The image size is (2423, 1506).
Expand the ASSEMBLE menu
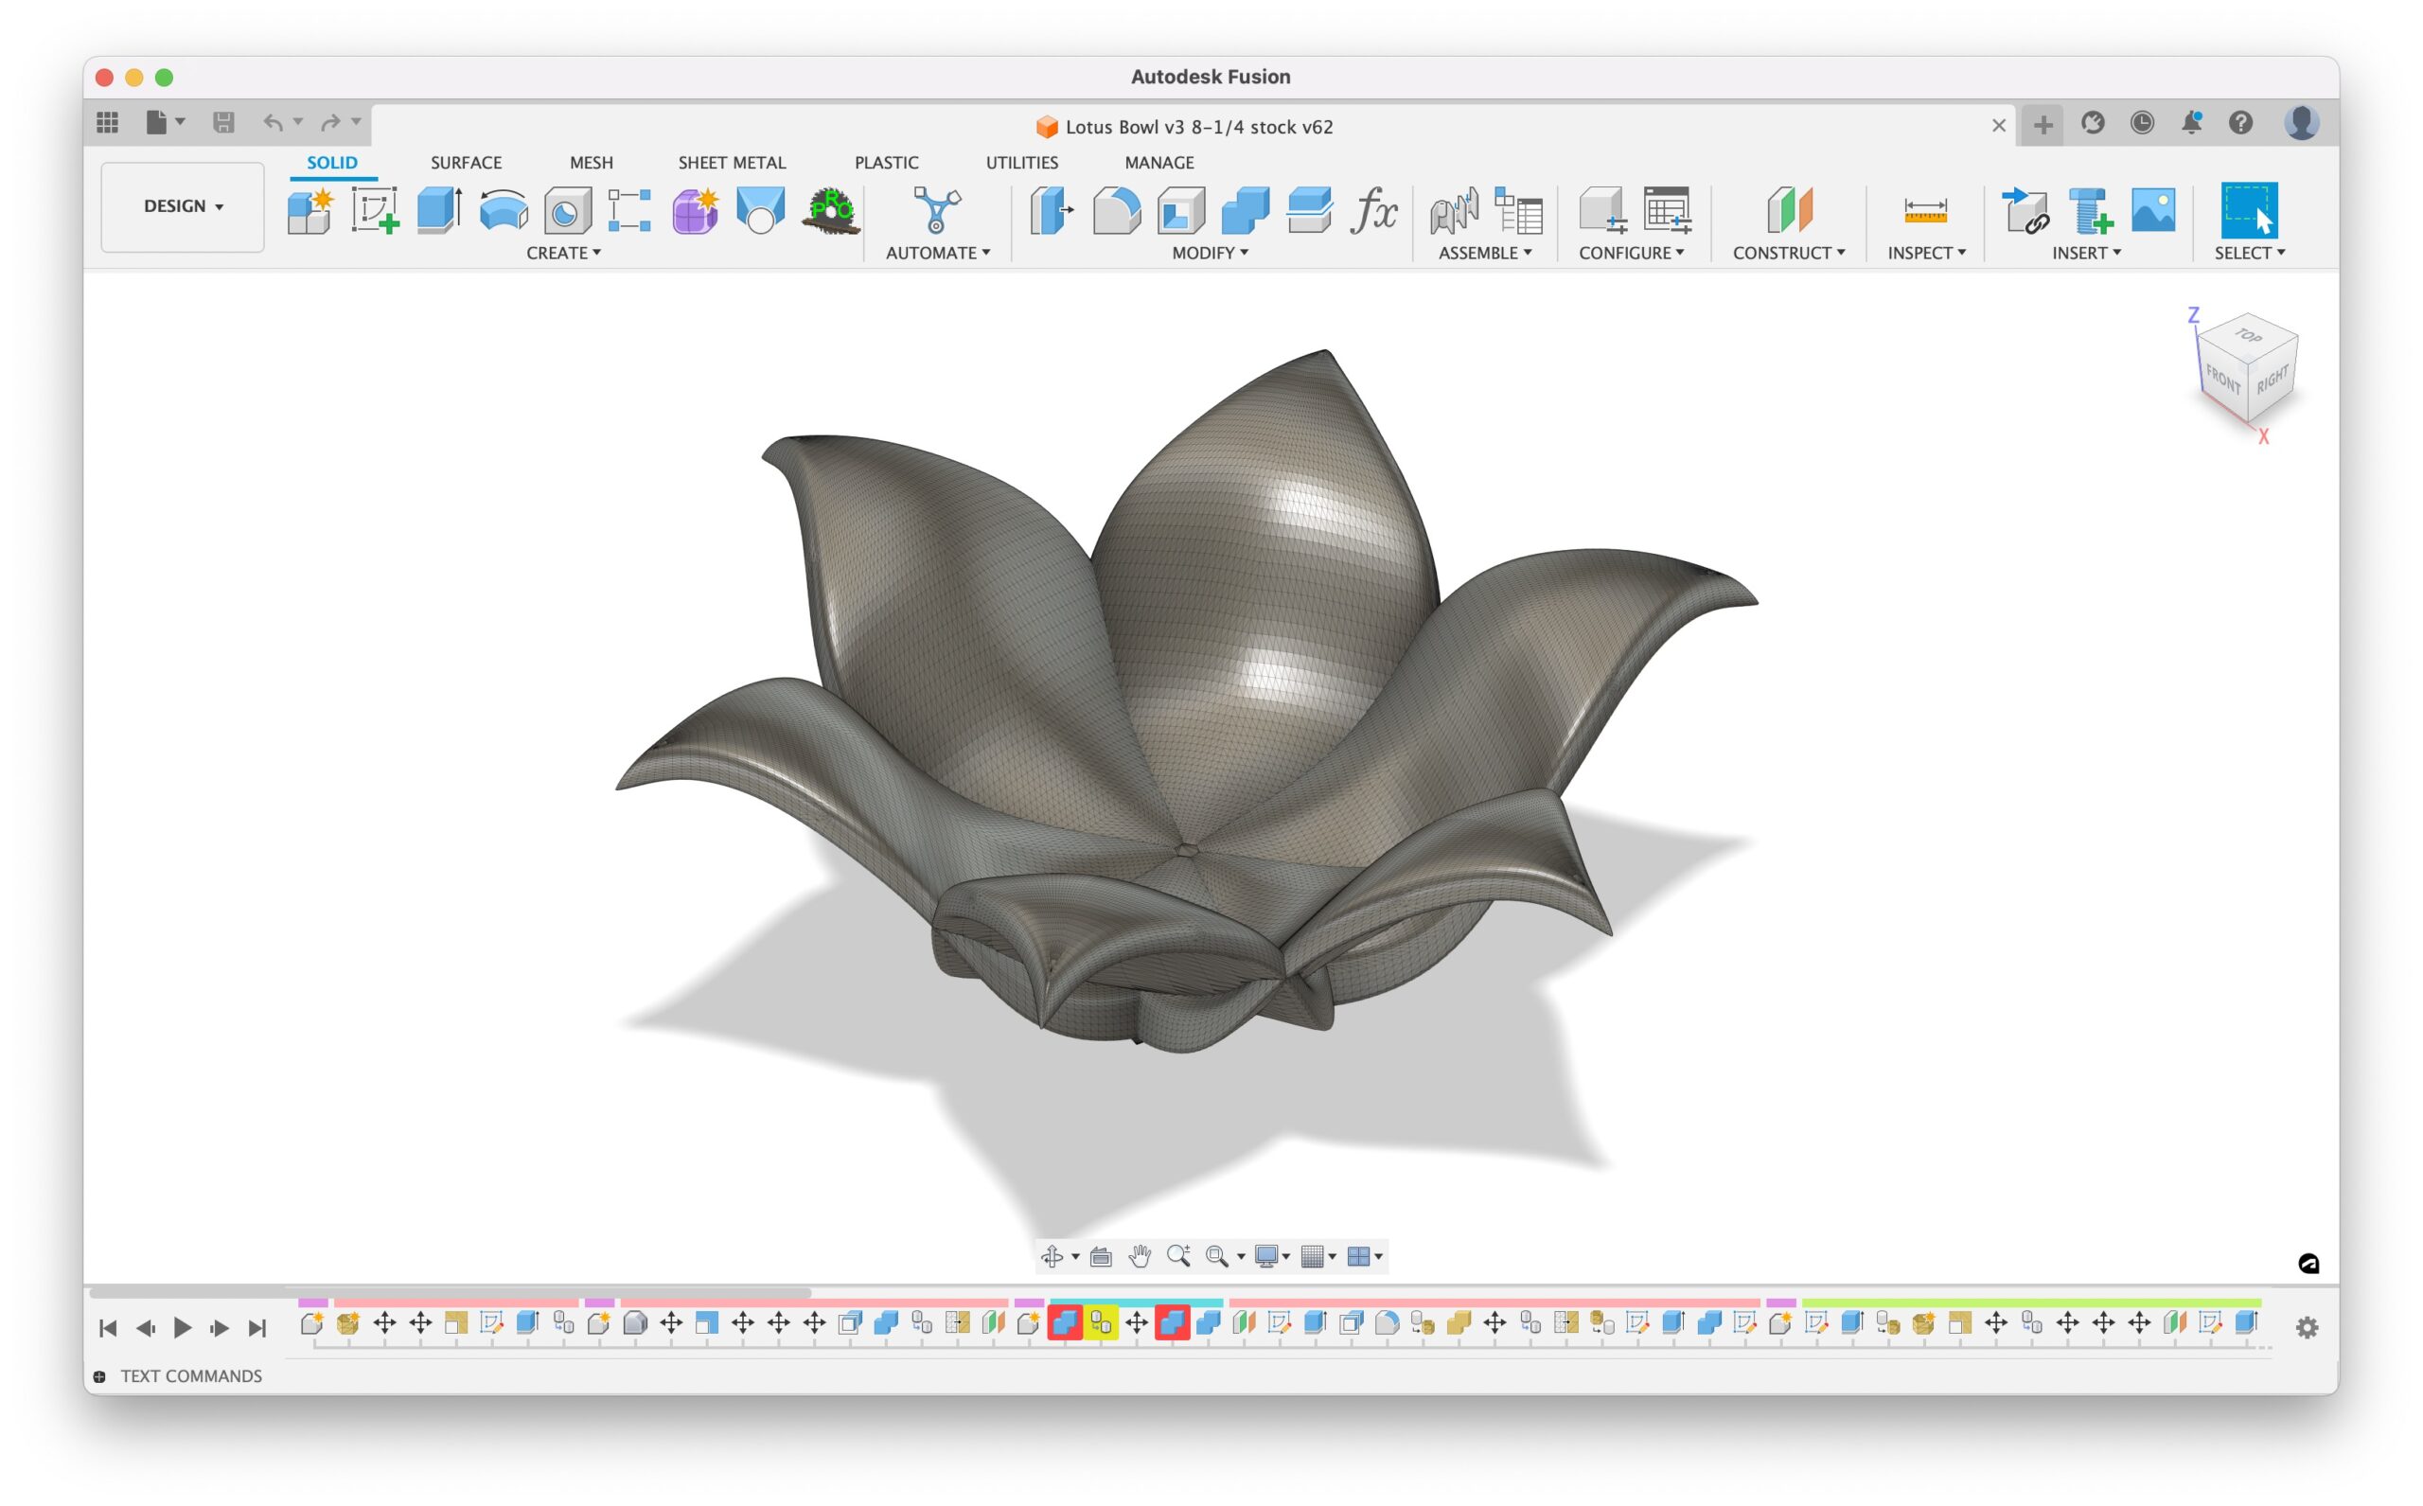coord(1485,253)
